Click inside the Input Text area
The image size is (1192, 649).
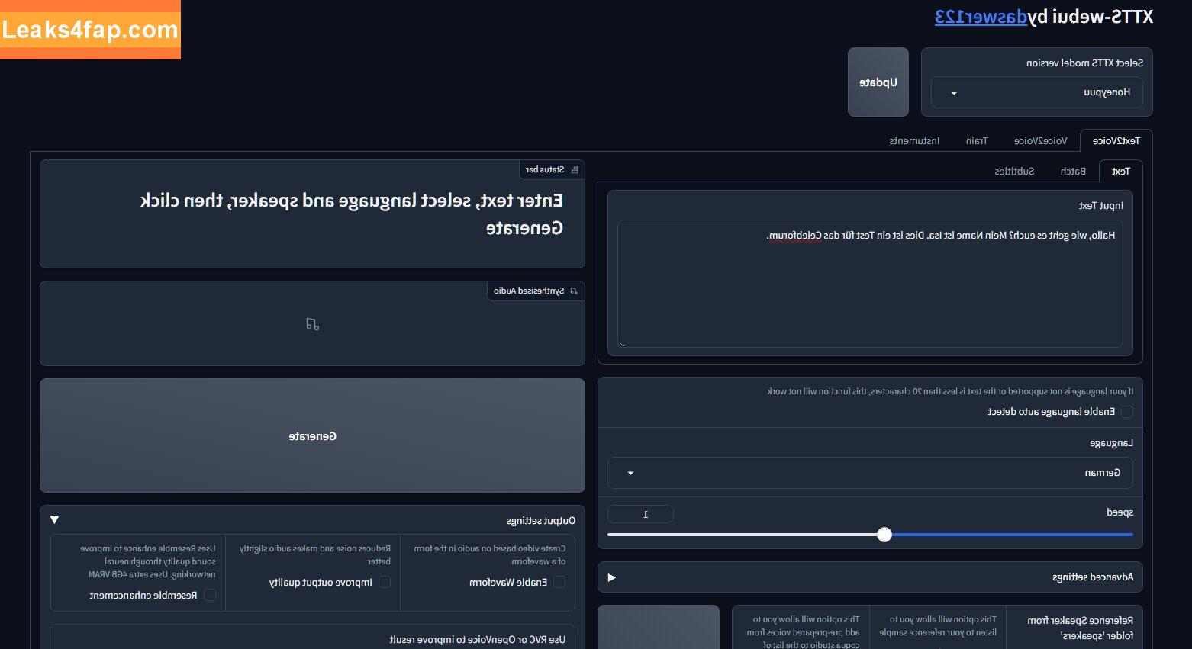[870, 284]
